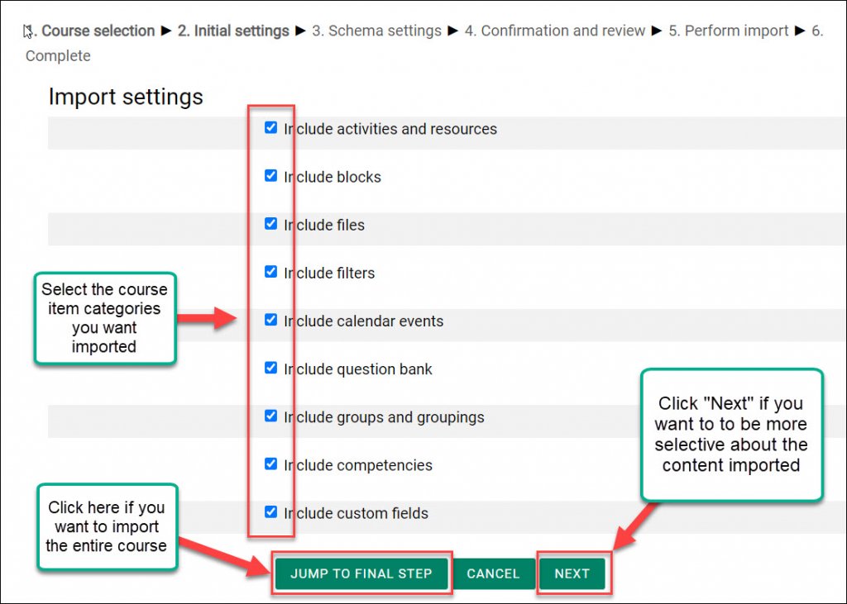Screen dimensions: 847x604
Task: Uncheck Include activities and resources checkbox
Action: [270, 128]
